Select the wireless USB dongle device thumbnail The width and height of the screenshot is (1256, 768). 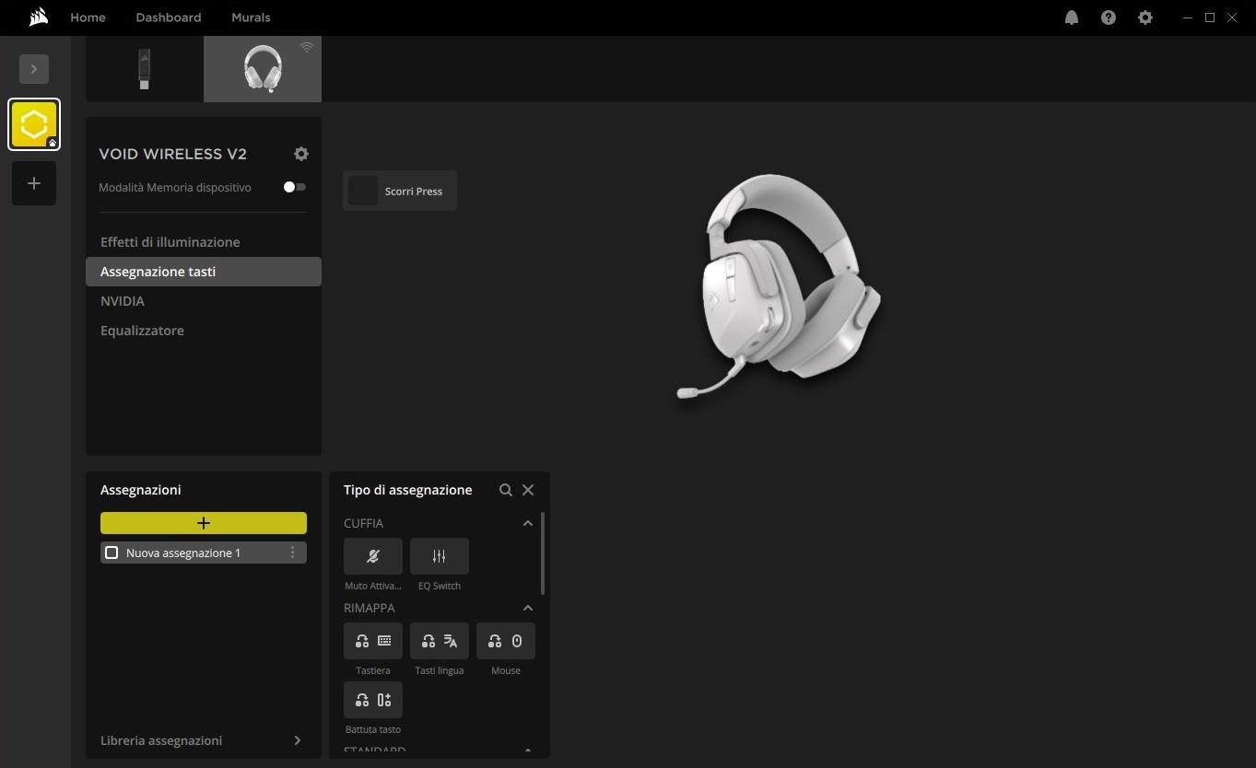pyautogui.click(x=144, y=69)
